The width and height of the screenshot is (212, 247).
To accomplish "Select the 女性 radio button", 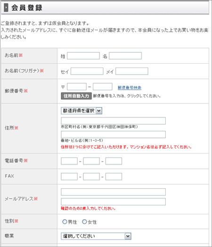I will pos(84,221).
